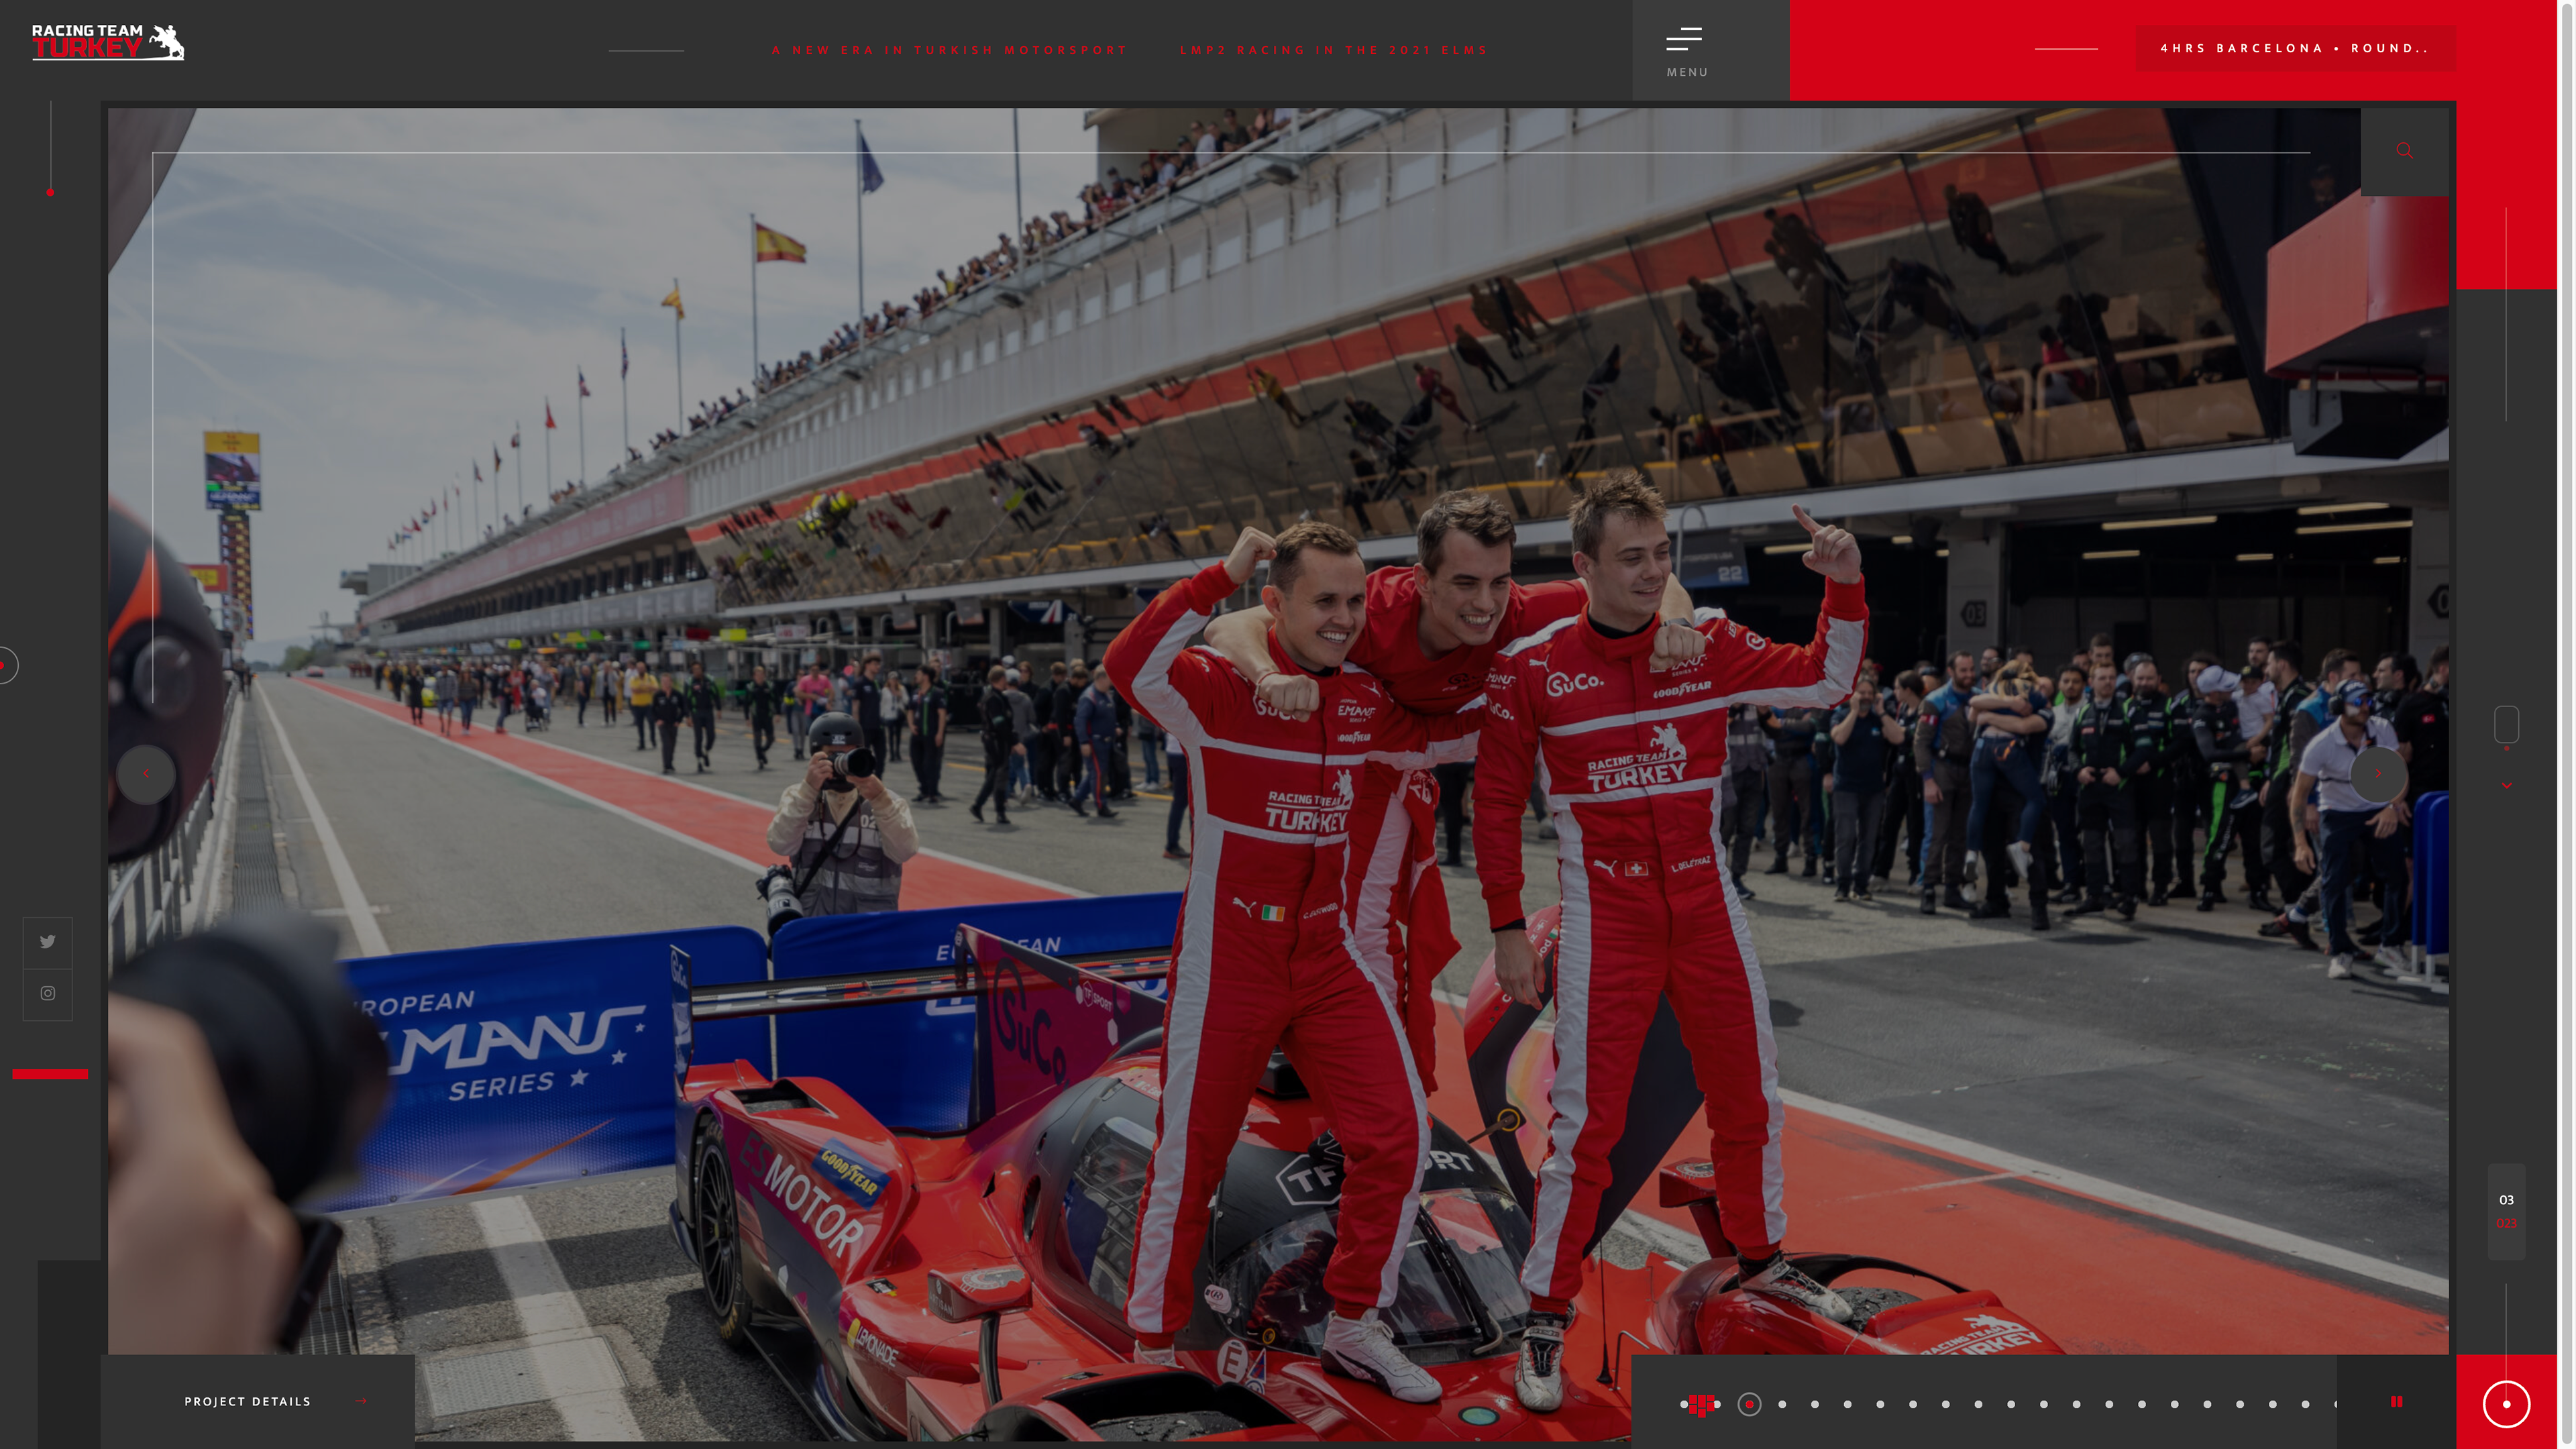Viewport: 2576px width, 1449px height.
Task: Click the MENU label text
Action: tap(1687, 72)
